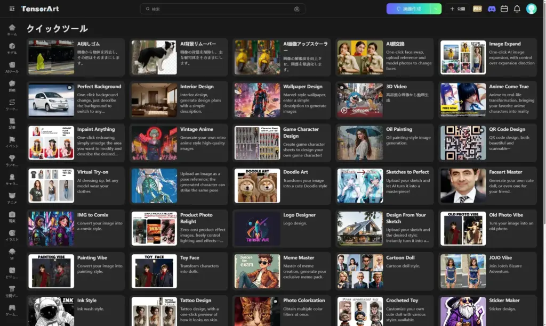The height and width of the screenshot is (326, 546).
Task: Open AIツール in the sidebar
Action: (x=12, y=68)
